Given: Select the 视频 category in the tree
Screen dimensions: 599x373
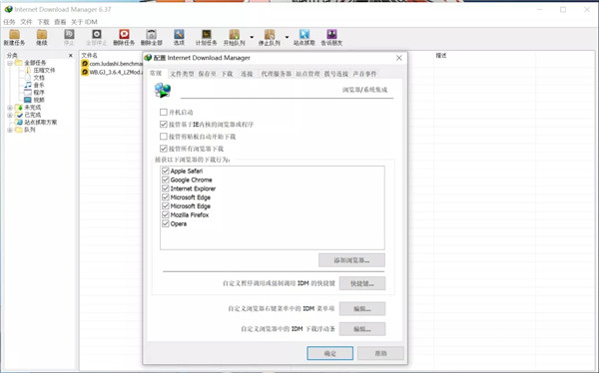Looking at the screenshot, I should (35, 100).
